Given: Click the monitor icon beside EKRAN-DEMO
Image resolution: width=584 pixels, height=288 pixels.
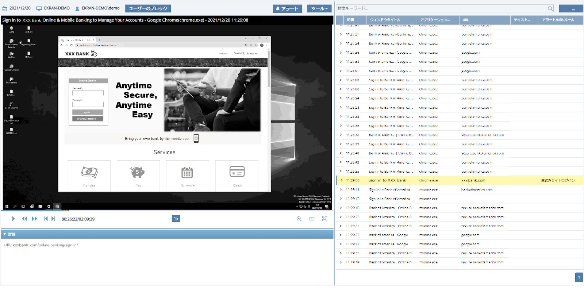Looking at the screenshot, I should click(39, 8).
